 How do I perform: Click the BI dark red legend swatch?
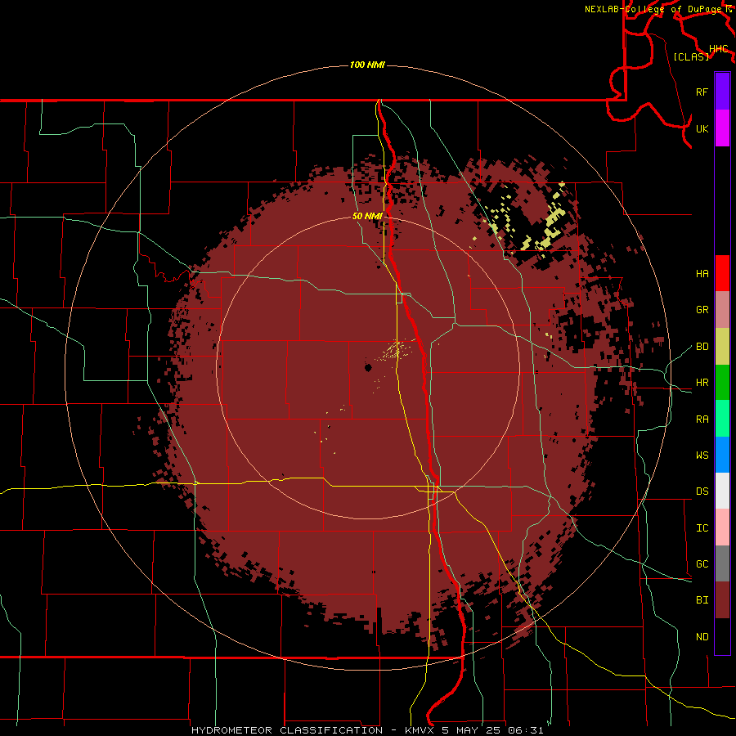pyautogui.click(x=722, y=600)
